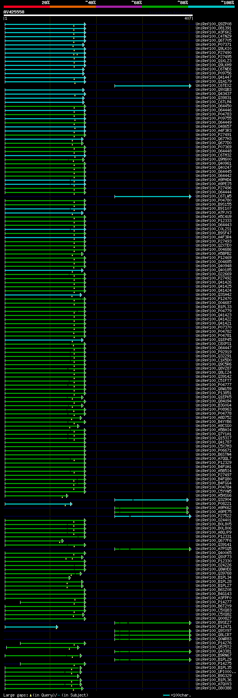The width and height of the screenshot is (238, 698).
Task: Click the label UniRef100_O64450
Action: [x=213, y=106]
